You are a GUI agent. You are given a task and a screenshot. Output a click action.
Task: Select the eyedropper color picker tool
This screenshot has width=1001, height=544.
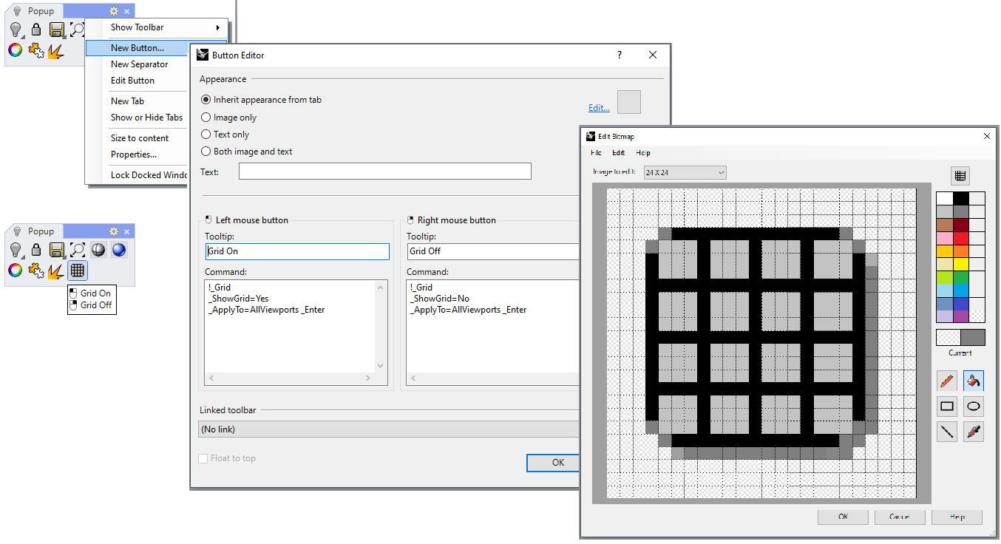[974, 431]
